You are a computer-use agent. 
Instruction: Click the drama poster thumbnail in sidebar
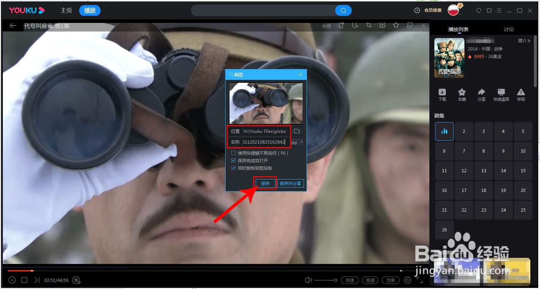(x=449, y=58)
